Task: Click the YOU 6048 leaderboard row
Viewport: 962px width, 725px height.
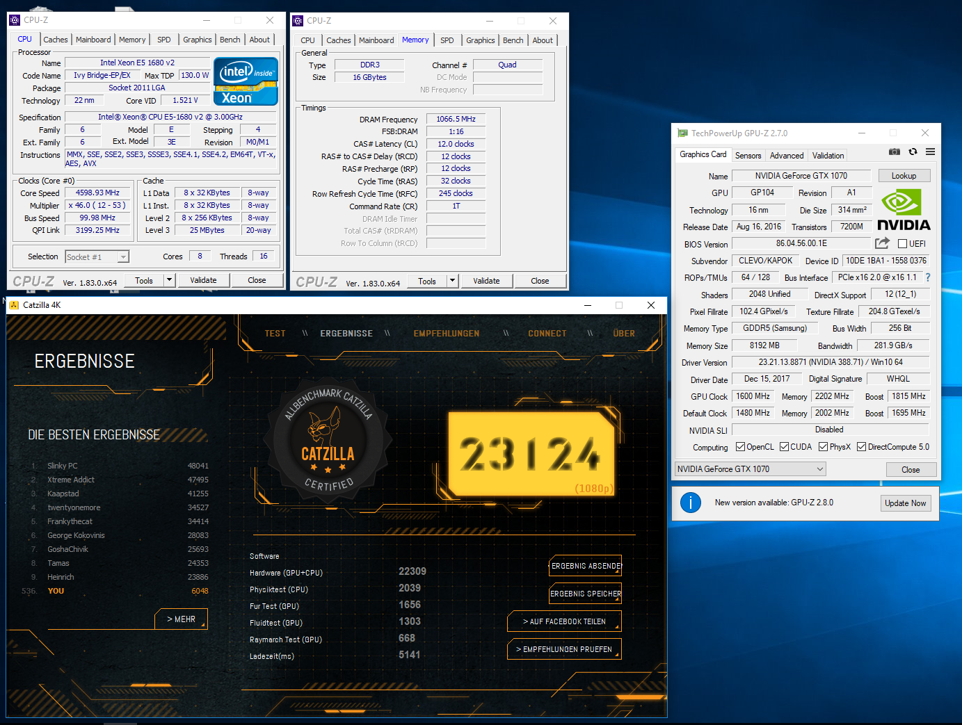Action: [115, 591]
